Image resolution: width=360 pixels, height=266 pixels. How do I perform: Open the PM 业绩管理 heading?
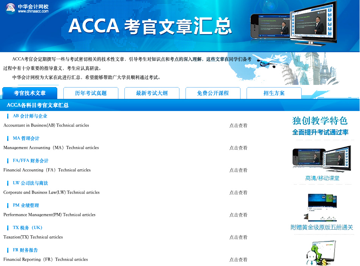[x=26, y=205]
